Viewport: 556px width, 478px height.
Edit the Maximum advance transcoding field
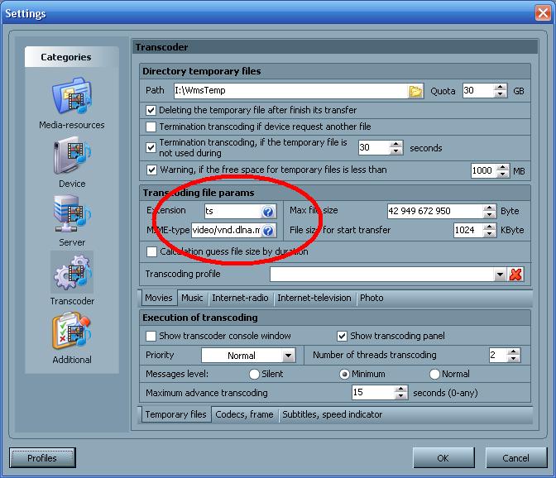click(373, 393)
